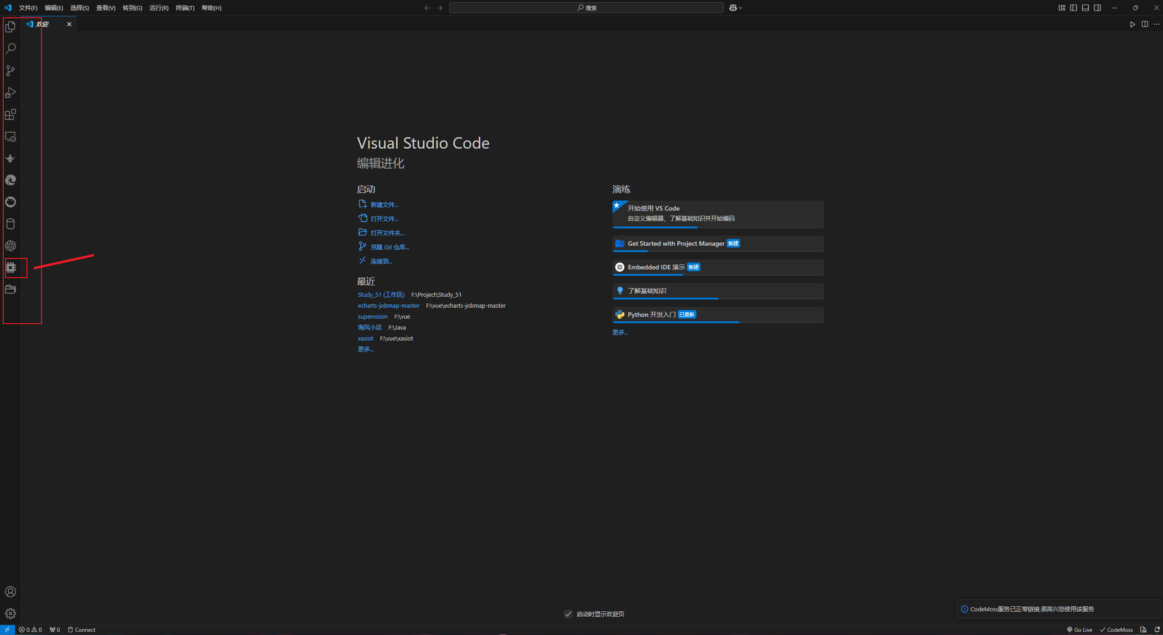The image size is (1163, 635).
Task: Click the title bar search box
Action: pyautogui.click(x=586, y=8)
